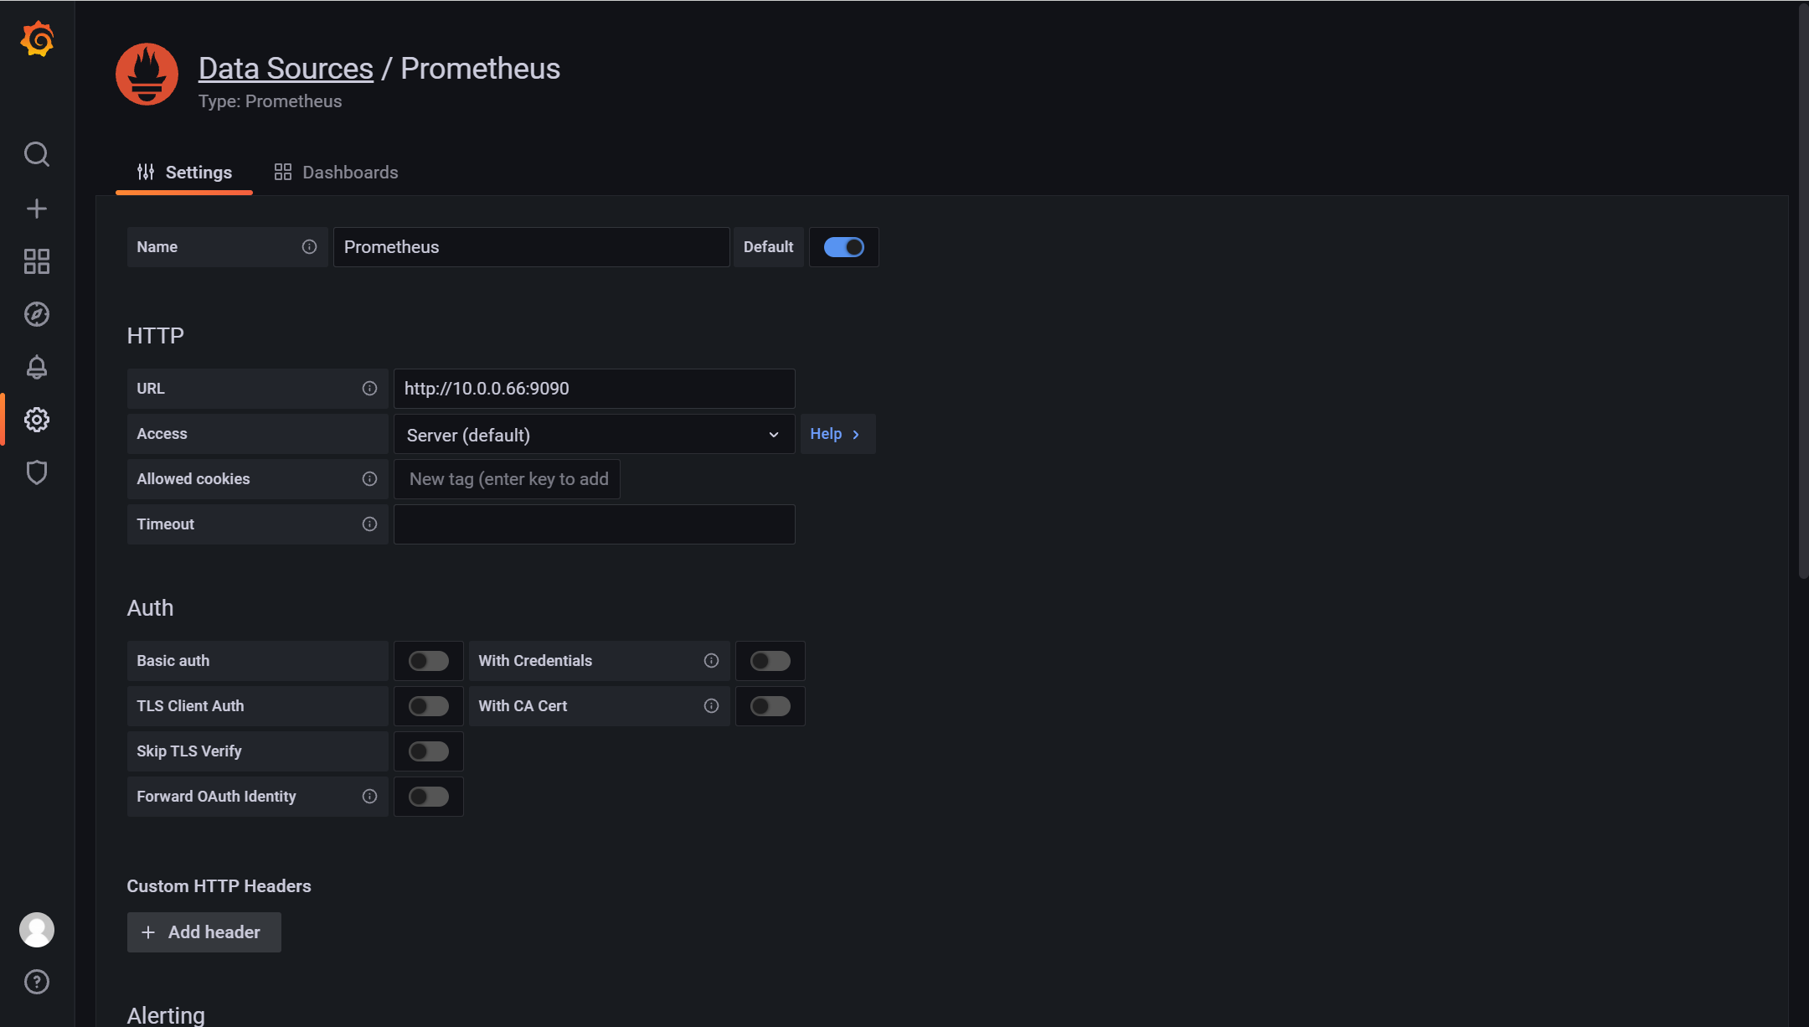Open the Search magnifier icon in sidebar
The width and height of the screenshot is (1809, 1027).
37,154
